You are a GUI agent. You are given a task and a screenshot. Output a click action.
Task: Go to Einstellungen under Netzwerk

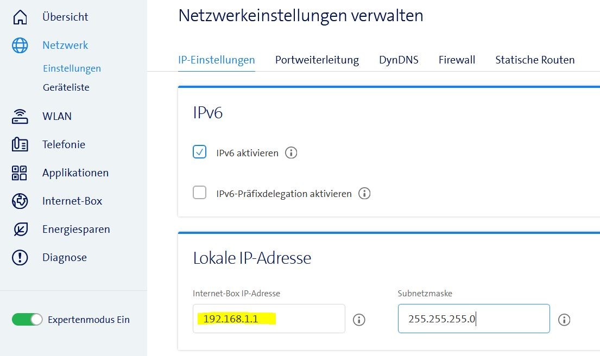[x=72, y=68]
